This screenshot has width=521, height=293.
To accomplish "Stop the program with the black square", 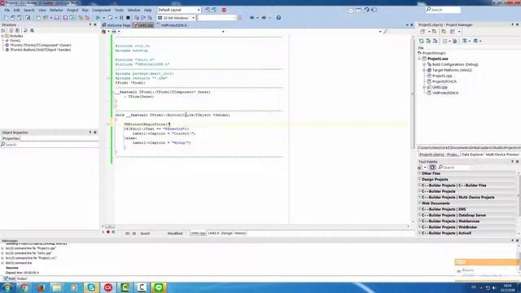I will (128, 18).
